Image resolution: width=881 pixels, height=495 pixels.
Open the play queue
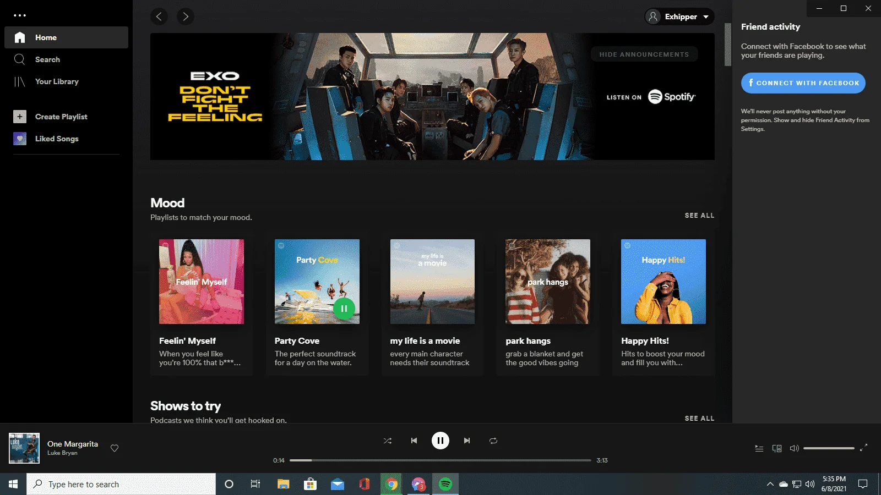759,448
